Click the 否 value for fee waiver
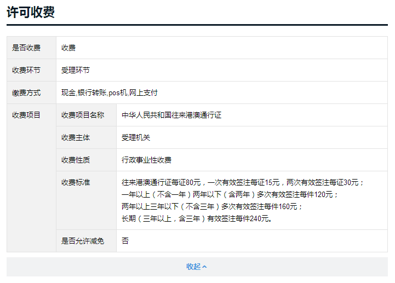This screenshot has height=283, width=395. pos(125,241)
